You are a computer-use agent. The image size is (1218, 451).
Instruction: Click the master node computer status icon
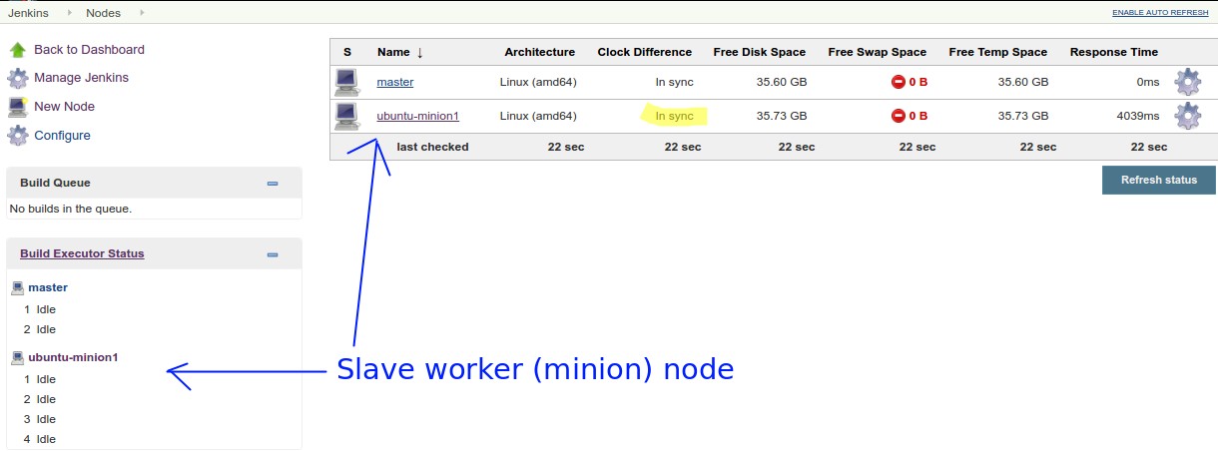pyautogui.click(x=346, y=82)
